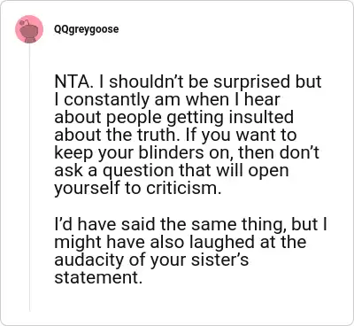
Task: Click the word "laughed" in second paragraph
Action: tap(223, 242)
